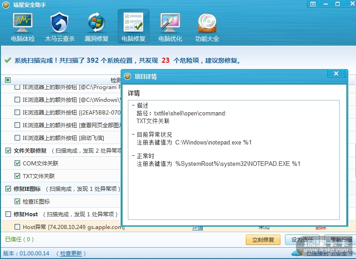Screen dimensions: 356x259
Task: Check the IE extra button @C:\Windows entry
Action: point(17,100)
